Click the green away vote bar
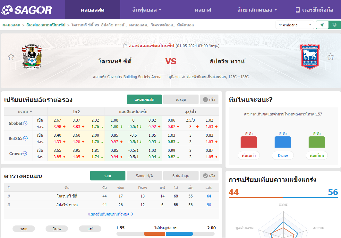The image size is (341, 238). pyautogui.click(x=317, y=142)
